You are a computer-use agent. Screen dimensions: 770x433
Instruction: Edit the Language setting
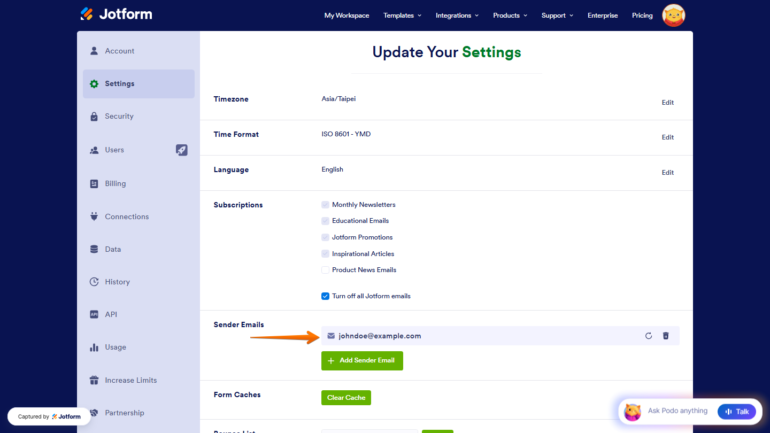pos(668,173)
